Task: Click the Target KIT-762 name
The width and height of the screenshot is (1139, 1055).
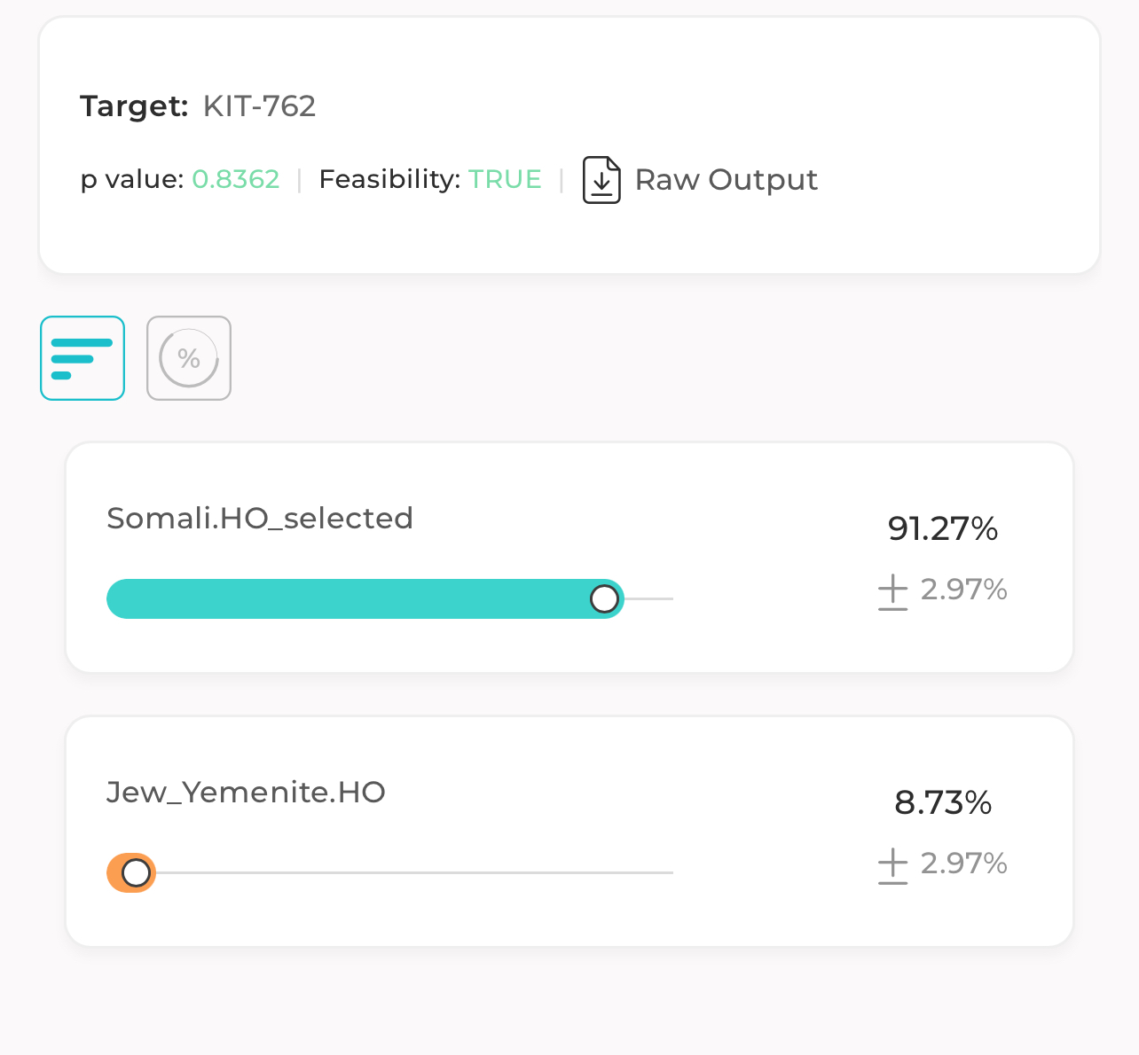Action: coord(259,106)
